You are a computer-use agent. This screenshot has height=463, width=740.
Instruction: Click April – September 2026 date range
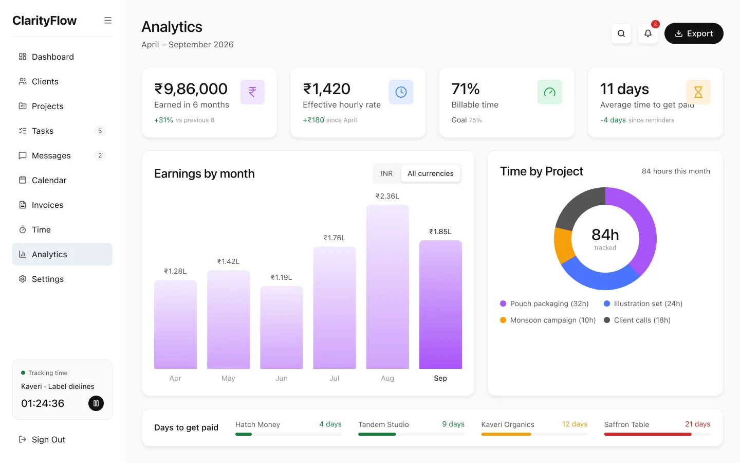188,45
